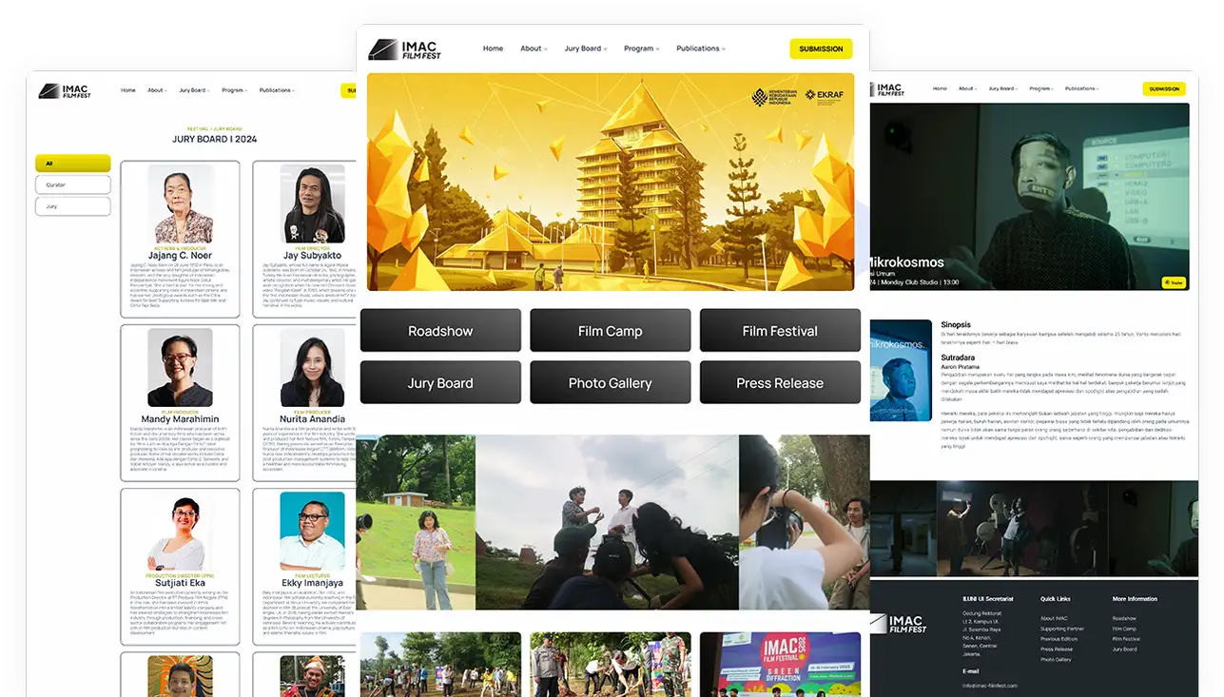
Task: Expand the About dropdown in the homepage navigation
Action: pyautogui.click(x=533, y=48)
